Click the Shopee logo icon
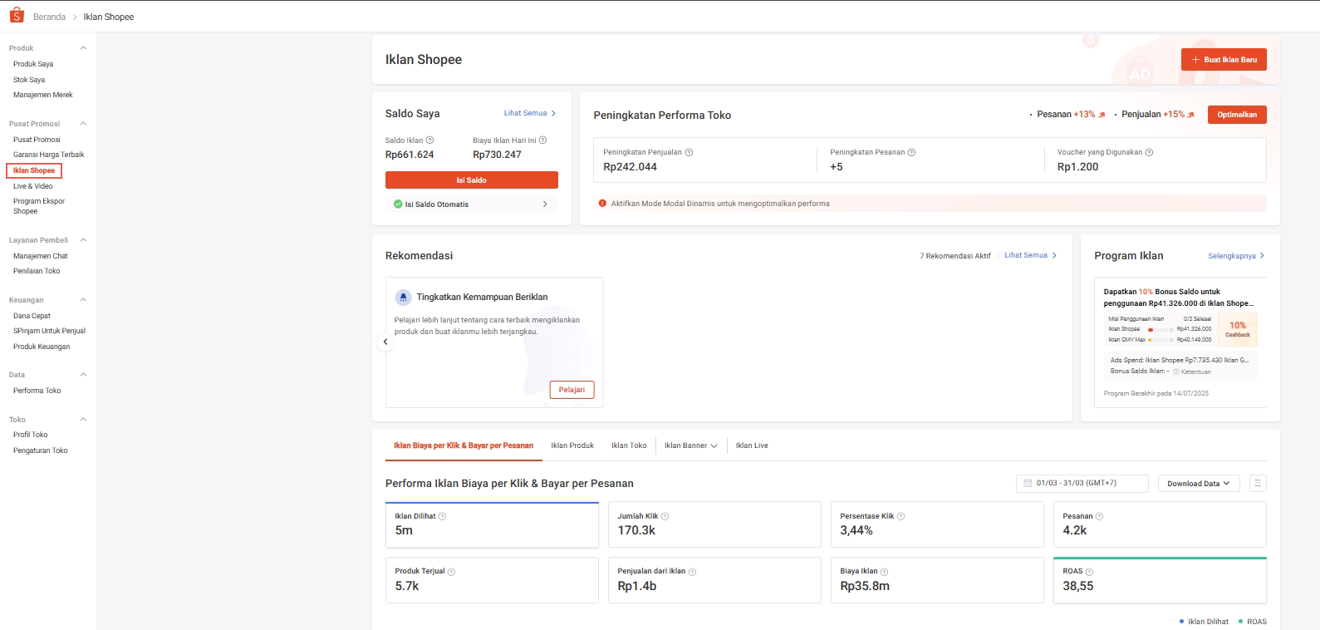The height and width of the screenshot is (630, 1320). 17,15
